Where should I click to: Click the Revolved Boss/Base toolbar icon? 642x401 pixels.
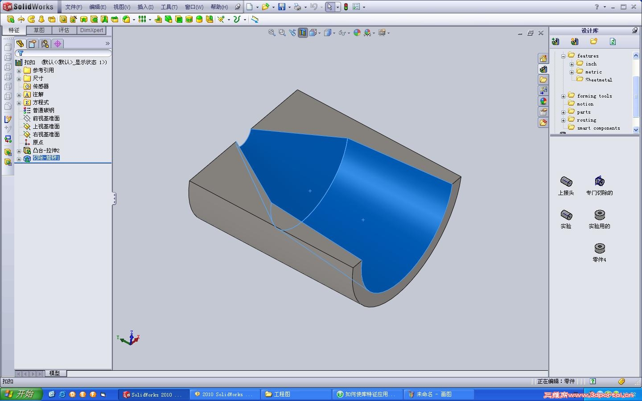[21, 19]
